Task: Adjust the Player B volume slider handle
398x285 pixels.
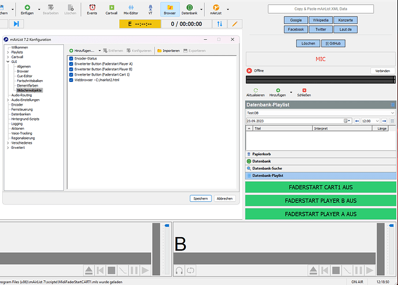Action: point(392,226)
